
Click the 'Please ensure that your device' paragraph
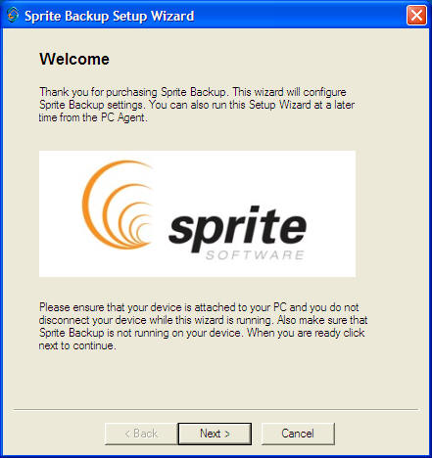(203, 326)
